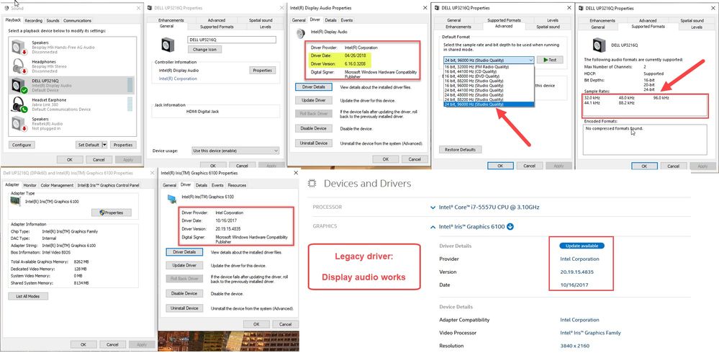Viewport: 719px width, 353px height.
Task: Click the 96.0 kHz sample rate entry
Action: click(661, 98)
